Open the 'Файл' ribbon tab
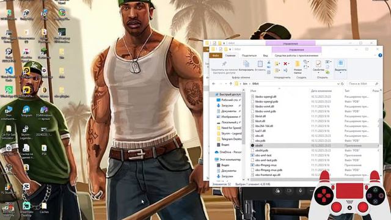391x220 pixels. point(216,56)
